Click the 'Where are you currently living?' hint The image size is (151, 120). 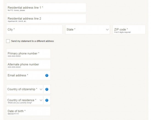tap(20, 103)
